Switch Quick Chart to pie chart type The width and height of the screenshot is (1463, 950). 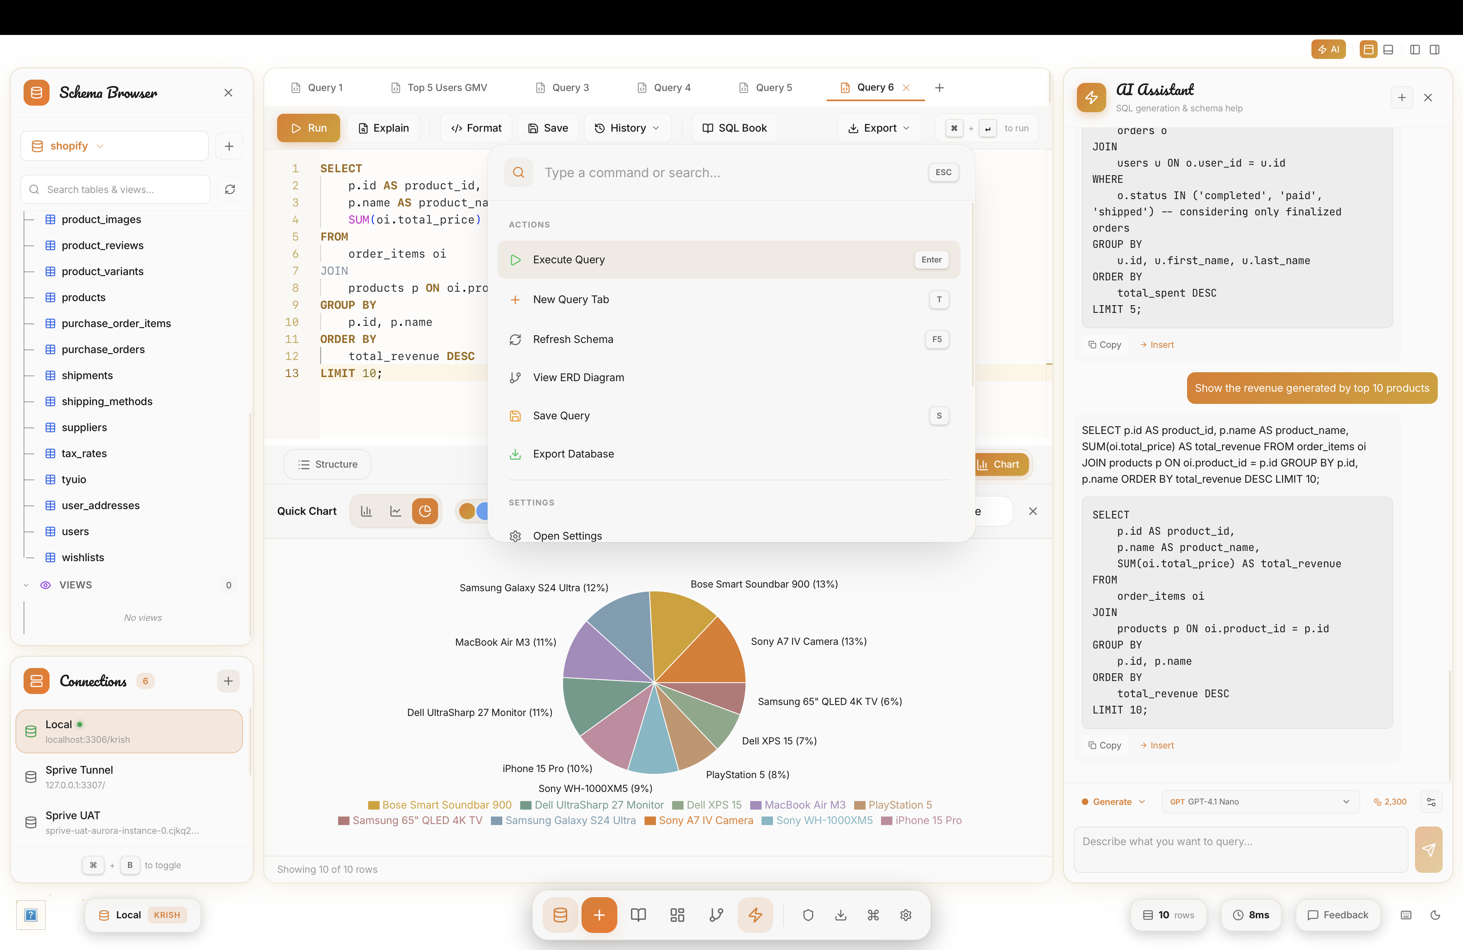click(425, 511)
